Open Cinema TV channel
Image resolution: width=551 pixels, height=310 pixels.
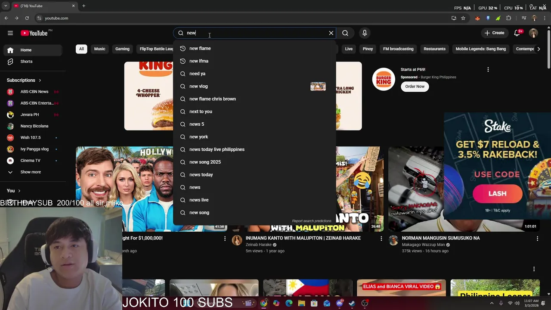33,161
